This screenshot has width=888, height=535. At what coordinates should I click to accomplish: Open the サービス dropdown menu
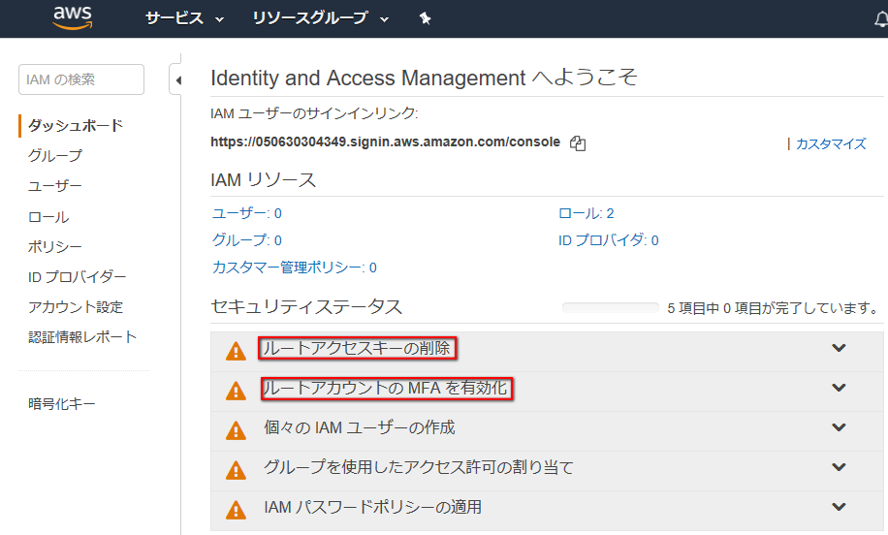point(184,18)
